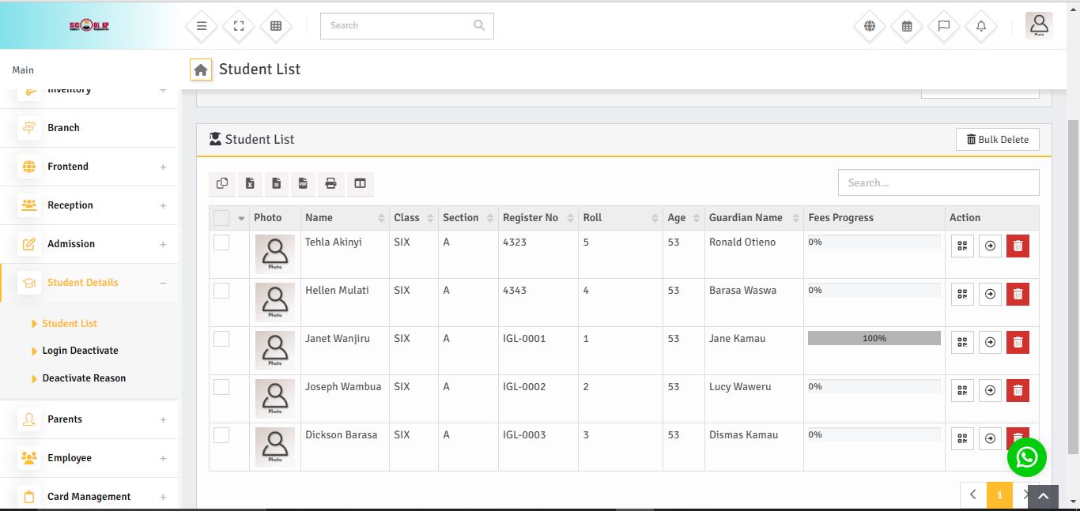The image size is (1080, 511).
Task: Select the checkbox for Joseph Wambua
Action: coord(221,387)
